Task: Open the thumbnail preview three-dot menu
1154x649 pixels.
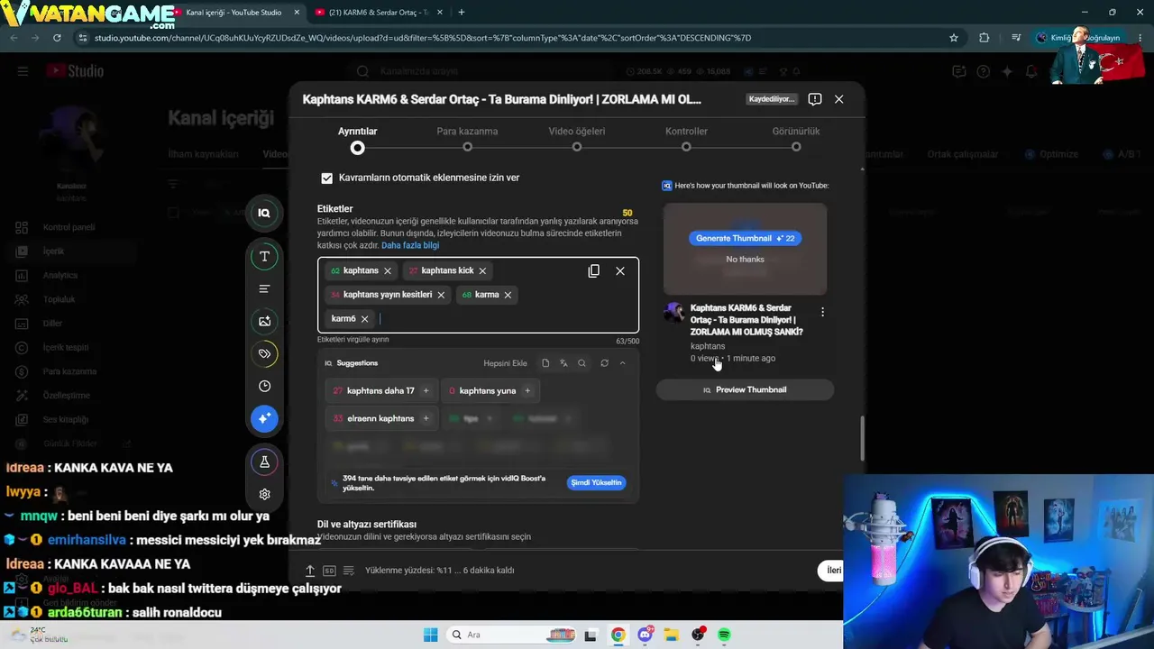Action: click(822, 312)
